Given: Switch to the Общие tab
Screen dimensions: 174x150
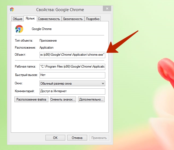Looking at the screenshot, I should 18,19.
